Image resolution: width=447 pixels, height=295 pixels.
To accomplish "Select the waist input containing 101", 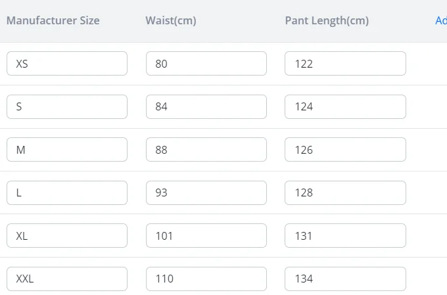I will click(x=206, y=236).
